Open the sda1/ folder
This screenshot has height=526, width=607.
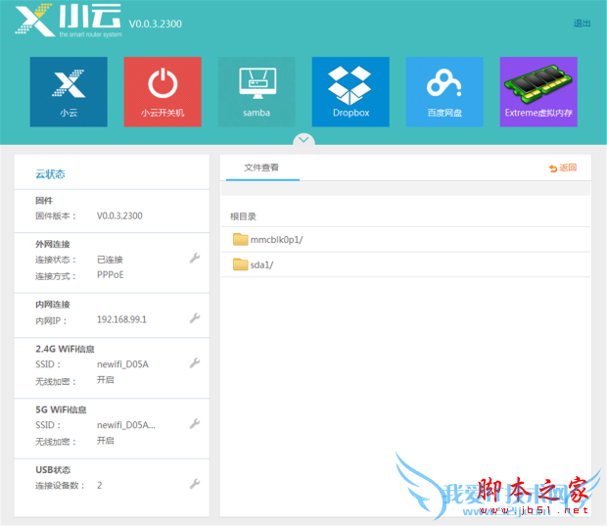[x=405, y=264]
